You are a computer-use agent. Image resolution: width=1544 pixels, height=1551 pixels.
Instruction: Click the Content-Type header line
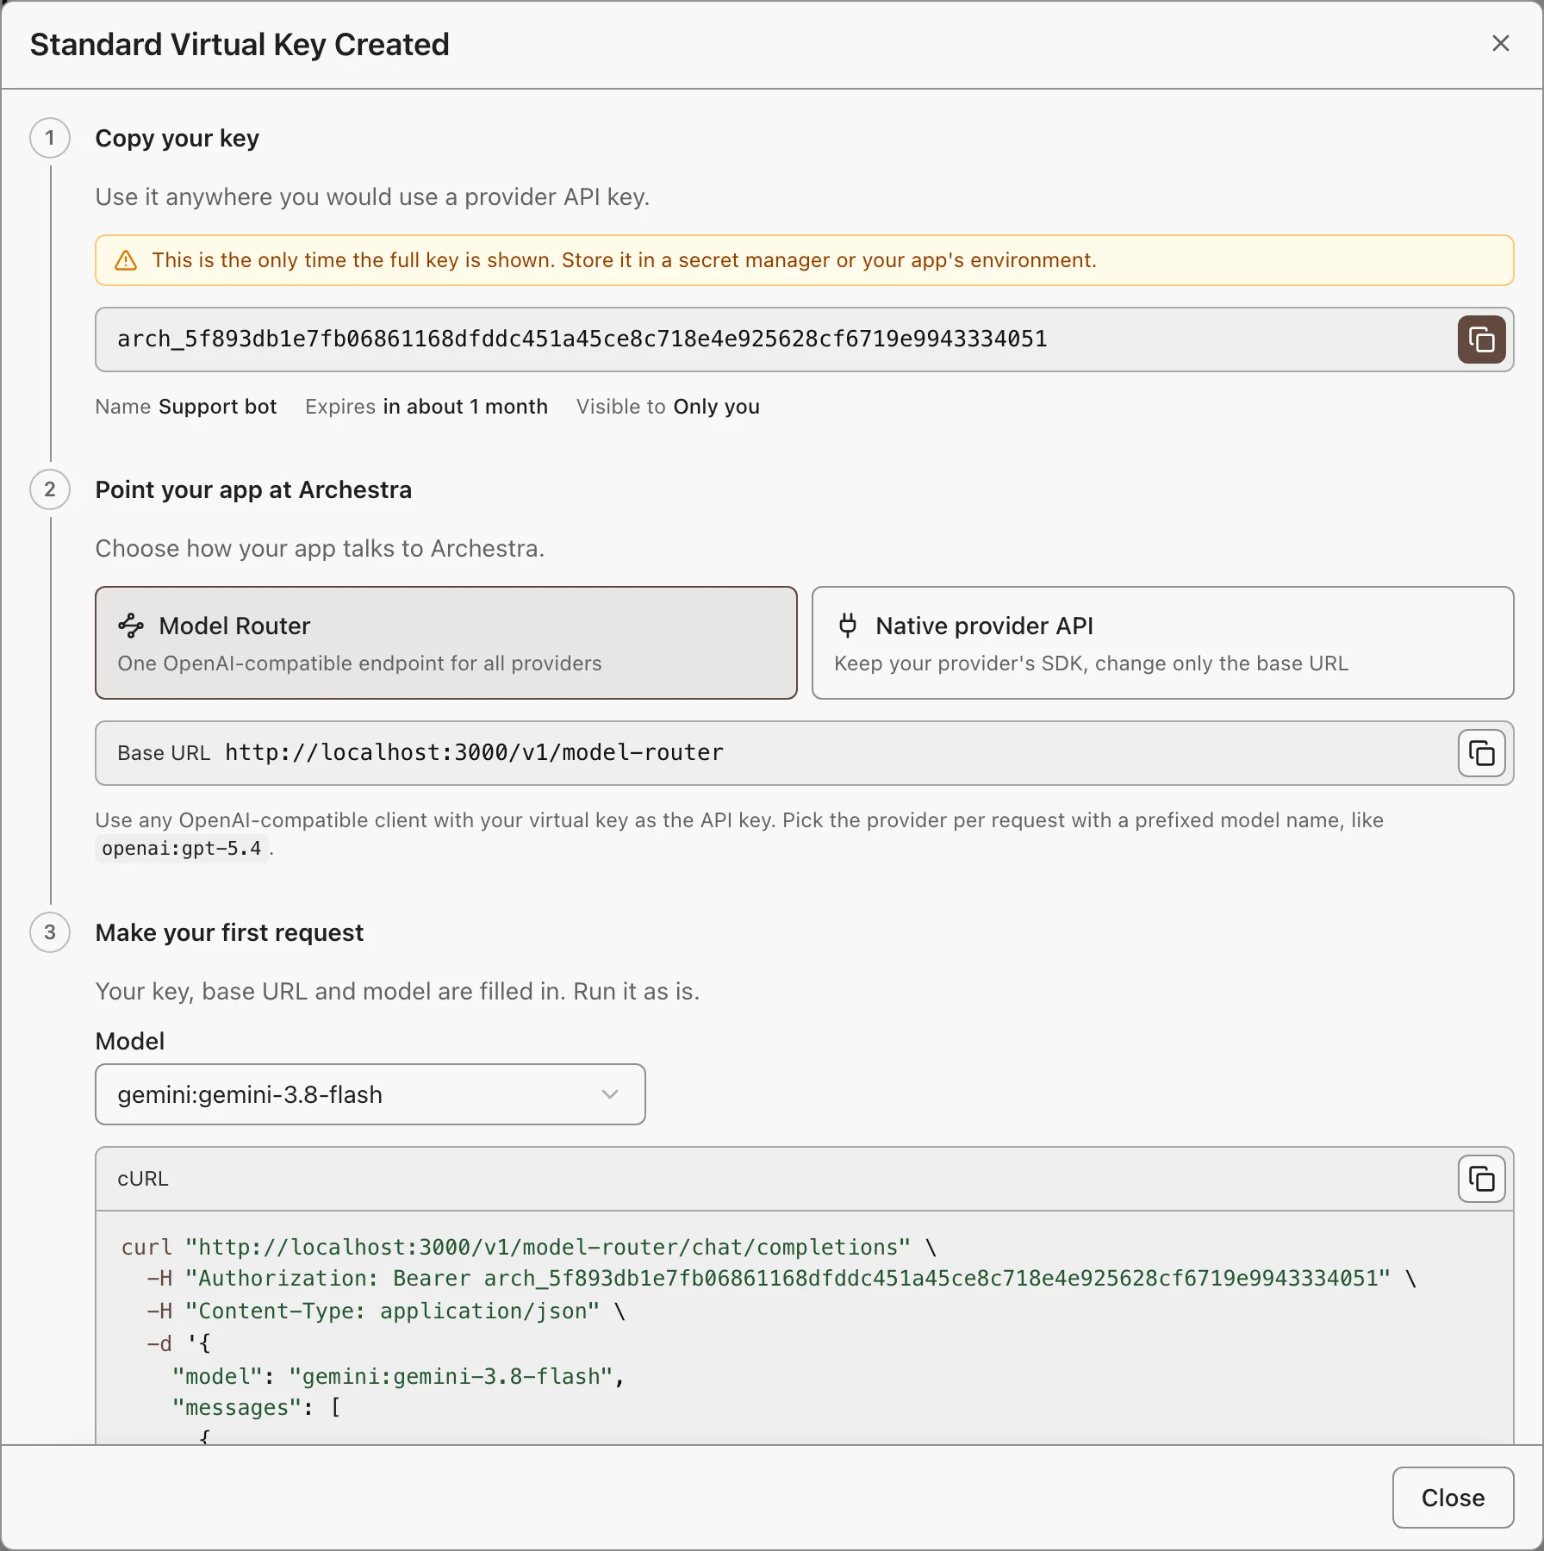(x=386, y=1311)
